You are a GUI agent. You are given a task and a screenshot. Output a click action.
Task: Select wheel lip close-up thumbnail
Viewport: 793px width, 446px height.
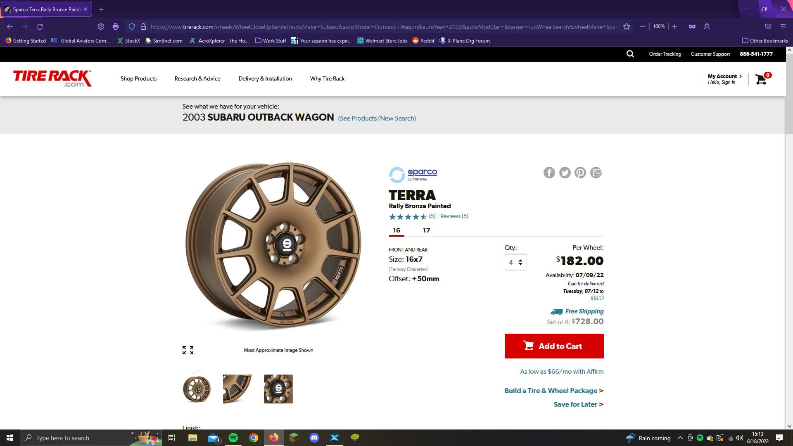[x=237, y=389]
